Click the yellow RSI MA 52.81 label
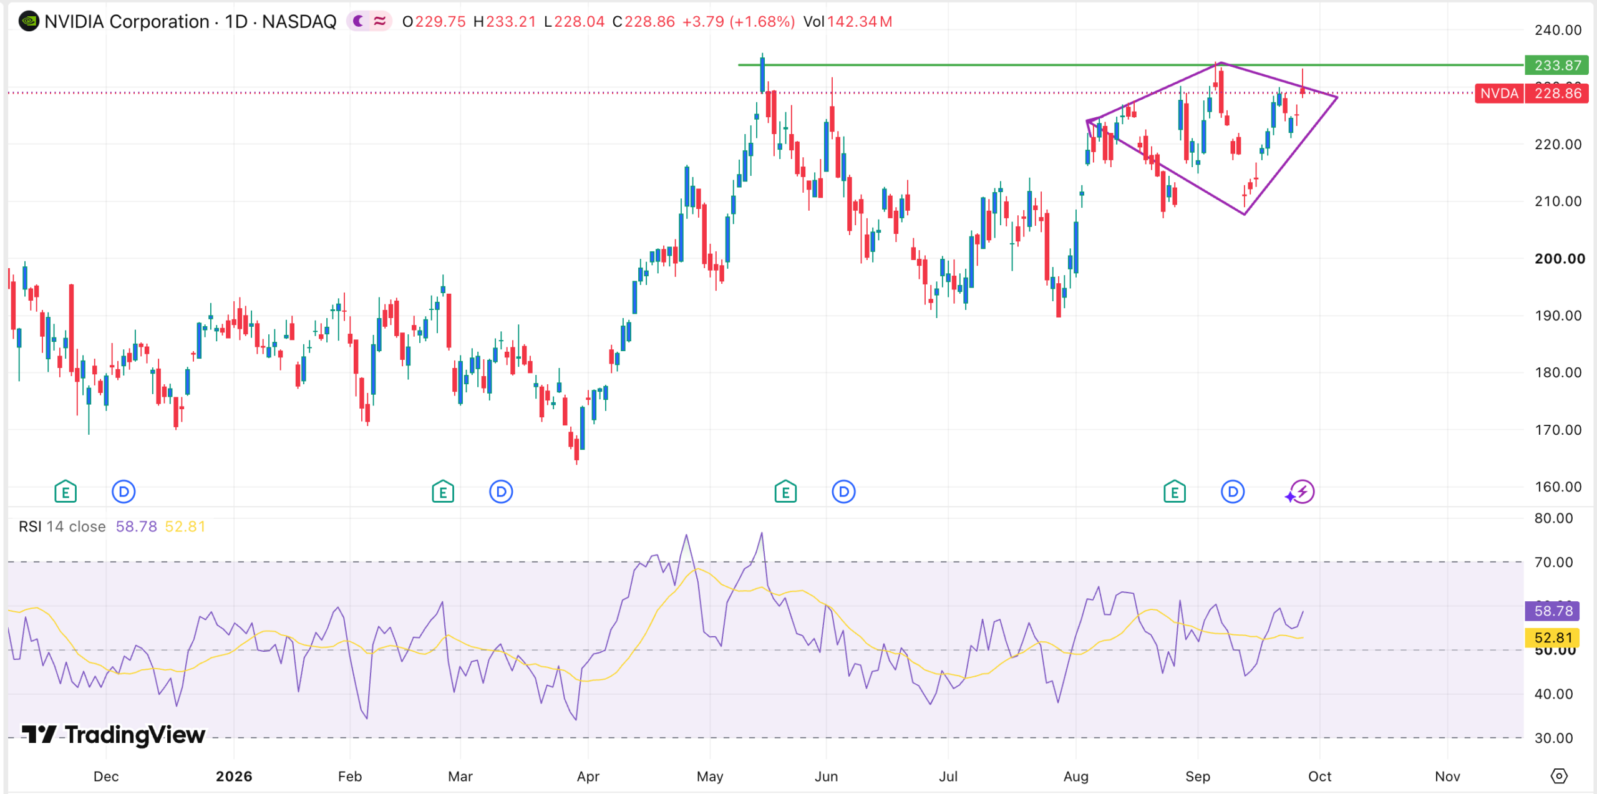 1553,637
